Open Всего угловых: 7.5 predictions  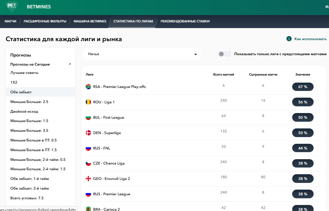click(x=27, y=198)
